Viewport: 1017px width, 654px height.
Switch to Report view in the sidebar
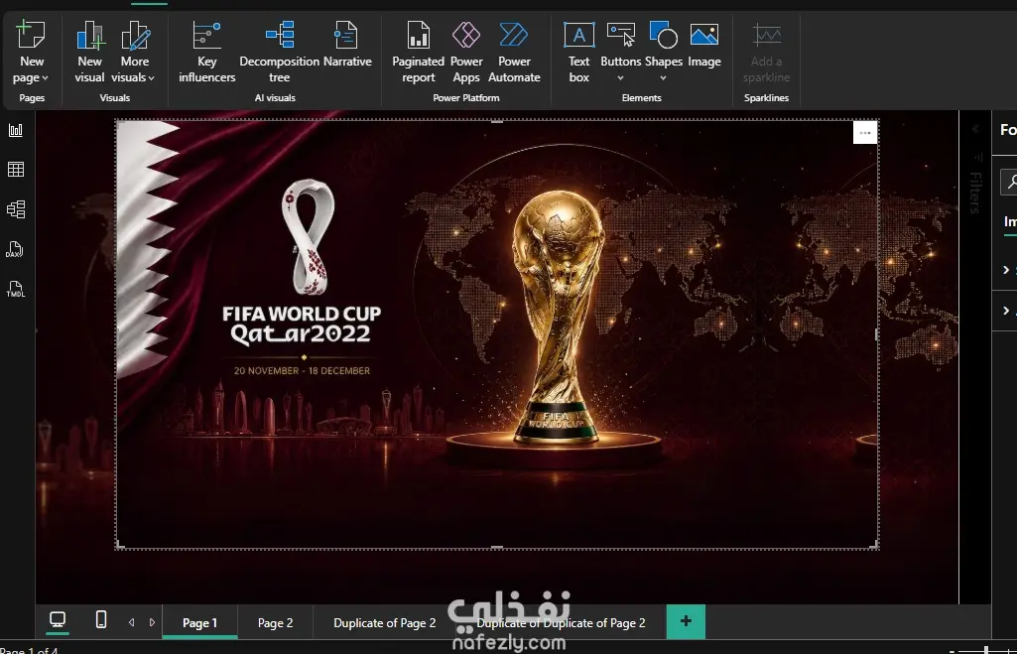[x=16, y=130]
